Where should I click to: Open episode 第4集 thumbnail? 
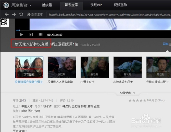pos(128,67)
